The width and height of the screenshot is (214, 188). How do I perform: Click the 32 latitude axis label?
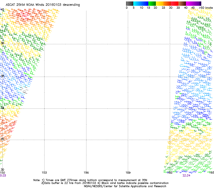2,139
